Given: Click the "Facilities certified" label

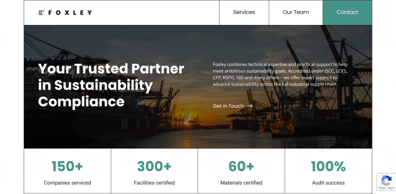Looking at the screenshot, I should pos(154,183).
